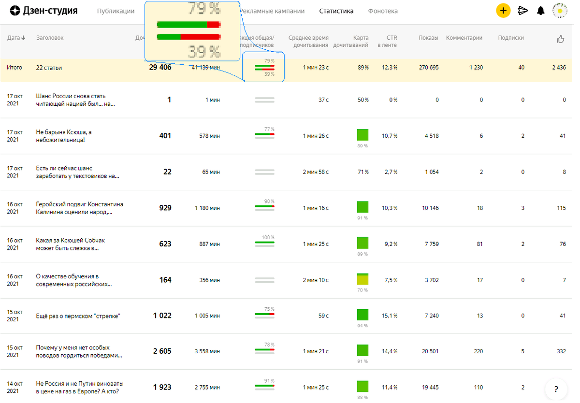Click the Дзен-студия logo
580x403 pixels.
point(43,11)
